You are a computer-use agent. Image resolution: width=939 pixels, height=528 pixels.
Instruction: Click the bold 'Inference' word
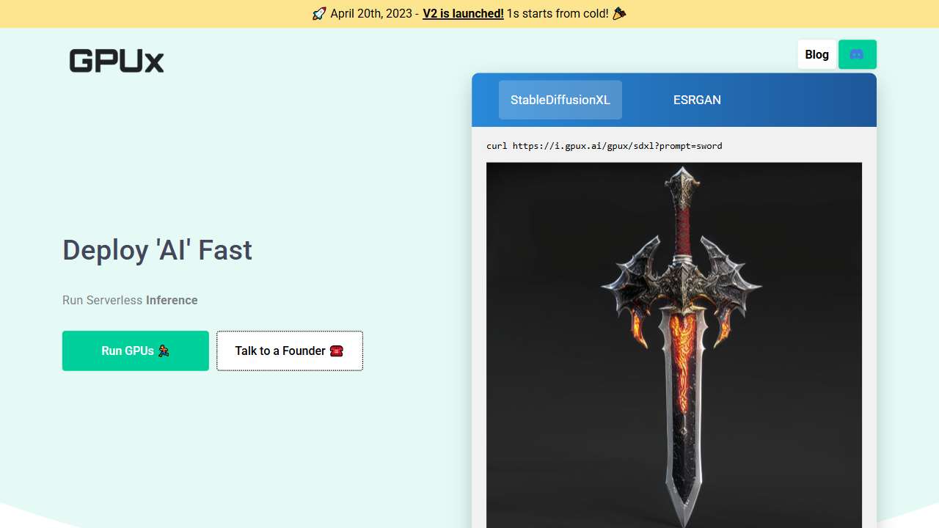tap(172, 300)
